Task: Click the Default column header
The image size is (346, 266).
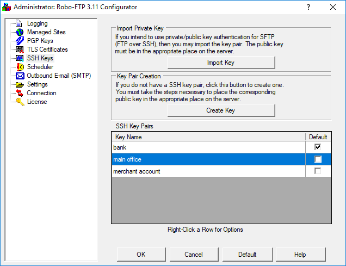Action: pyautogui.click(x=318, y=137)
